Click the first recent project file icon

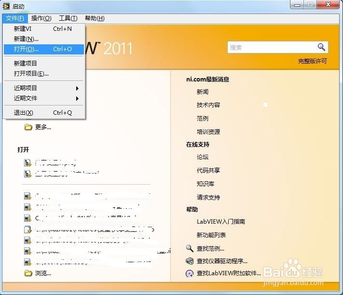27,163
